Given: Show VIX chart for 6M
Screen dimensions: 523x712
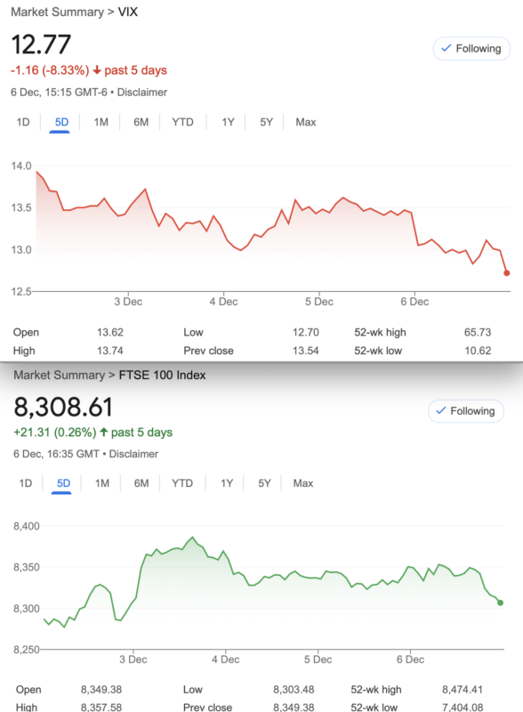Looking at the screenshot, I should 141,122.
